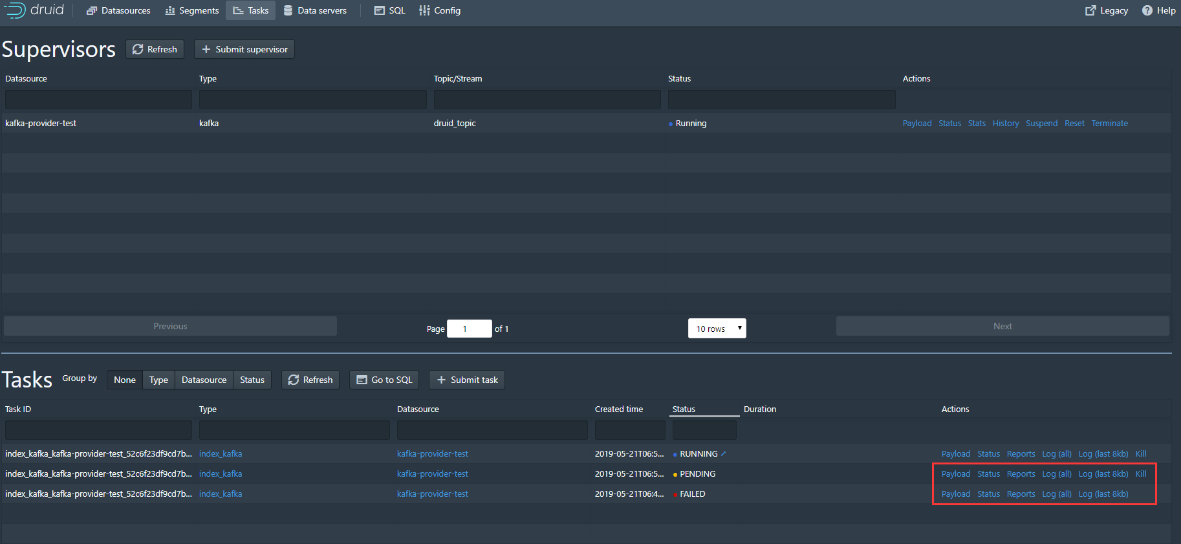1181x544 pixels.
Task: Open the Datasources view
Action: (118, 10)
